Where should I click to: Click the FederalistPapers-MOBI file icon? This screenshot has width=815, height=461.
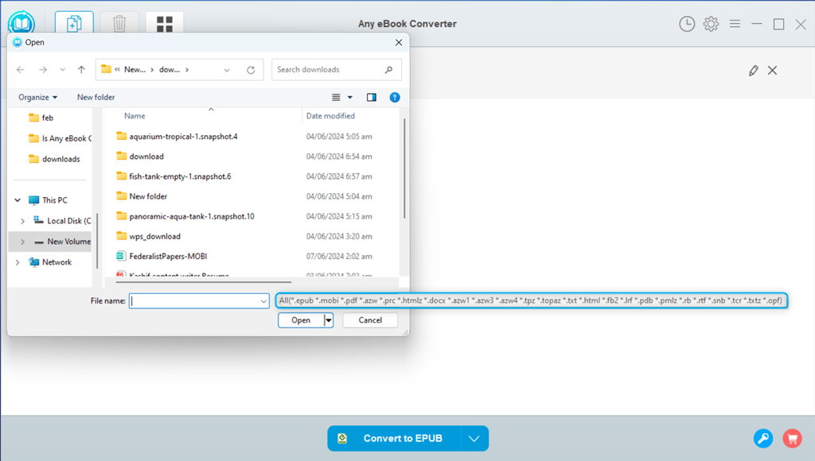tap(121, 256)
